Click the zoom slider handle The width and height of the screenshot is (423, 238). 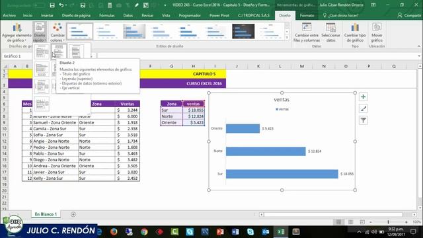(x=389, y=222)
